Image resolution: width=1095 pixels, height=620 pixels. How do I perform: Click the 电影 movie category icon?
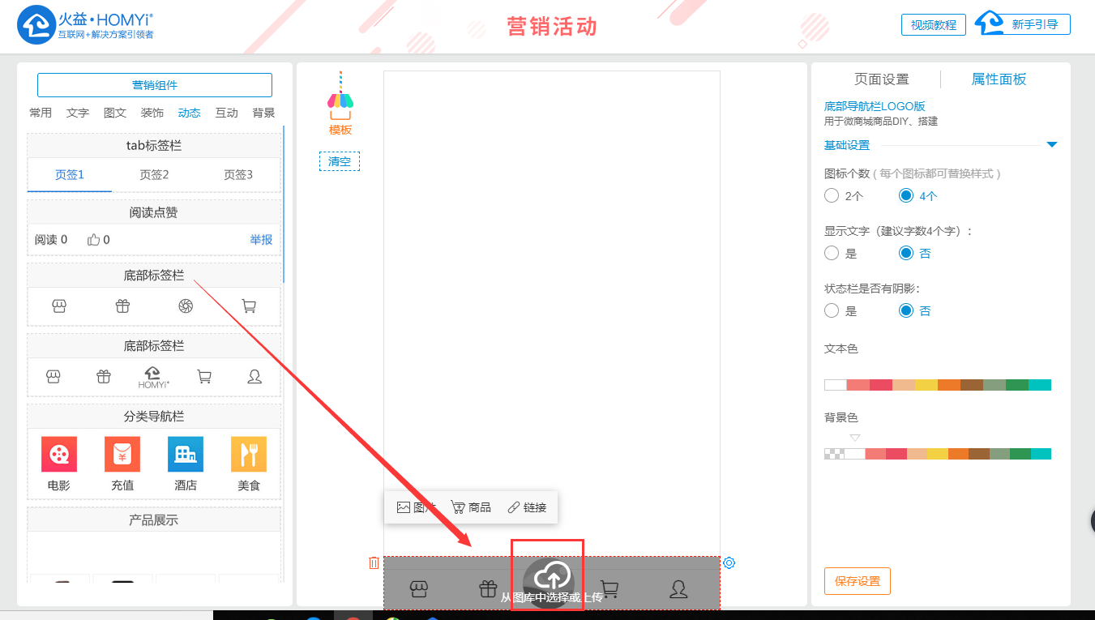pyautogui.click(x=59, y=455)
